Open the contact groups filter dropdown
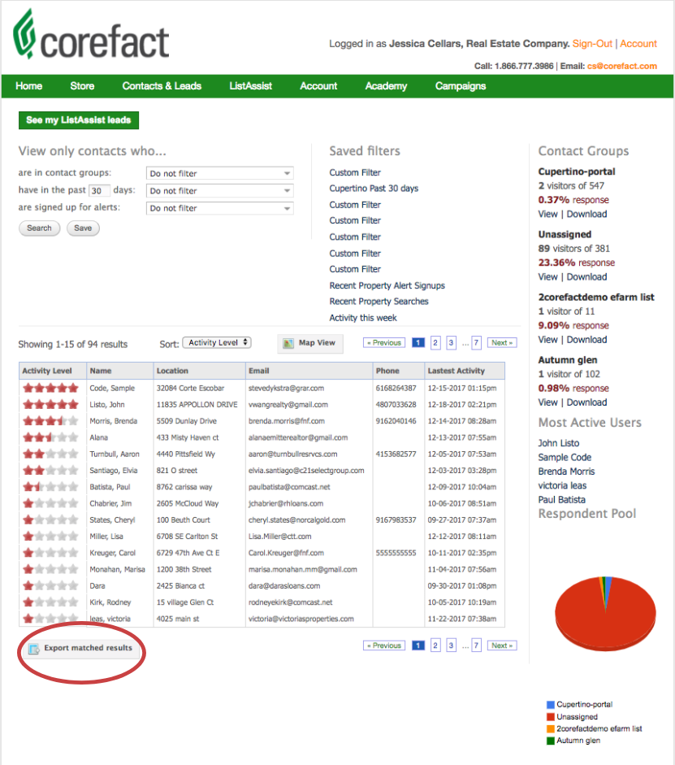 click(x=219, y=173)
